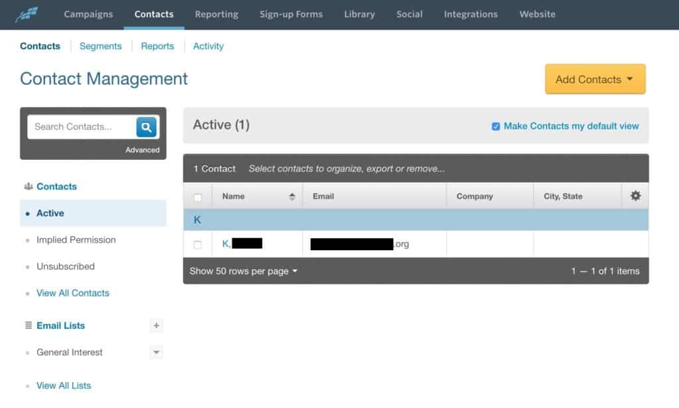Click the Name column sort arrows
The width and height of the screenshot is (679, 408).
coord(292,196)
